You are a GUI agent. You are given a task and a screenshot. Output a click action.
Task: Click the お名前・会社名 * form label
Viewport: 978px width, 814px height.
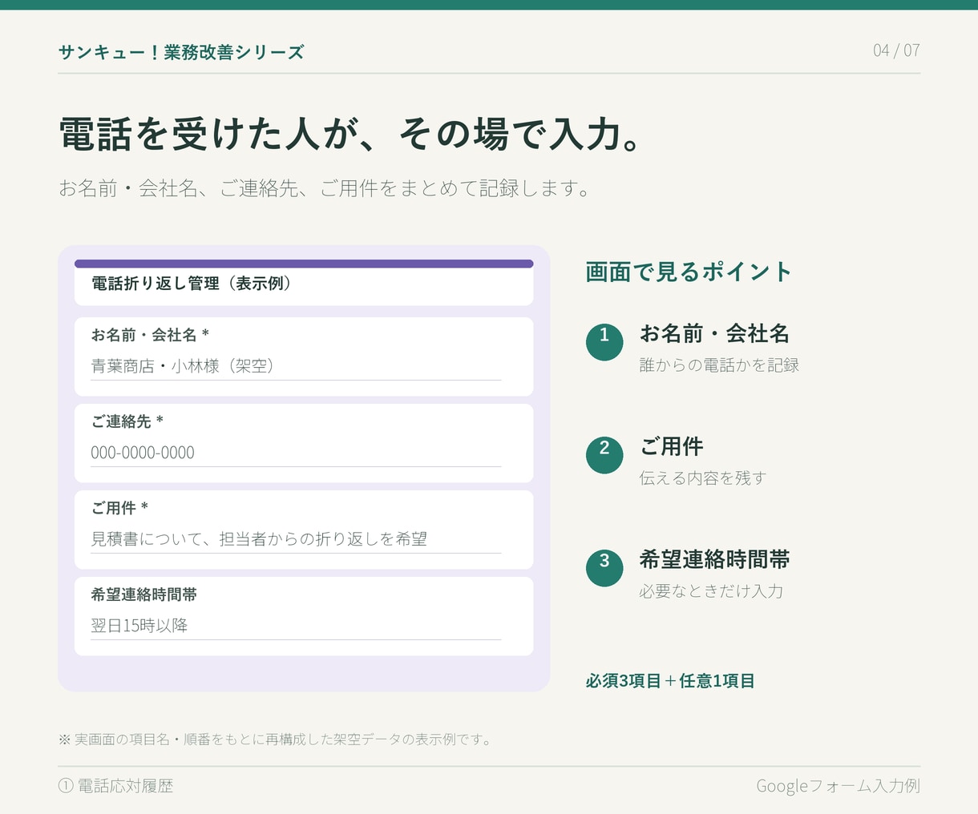[150, 335]
